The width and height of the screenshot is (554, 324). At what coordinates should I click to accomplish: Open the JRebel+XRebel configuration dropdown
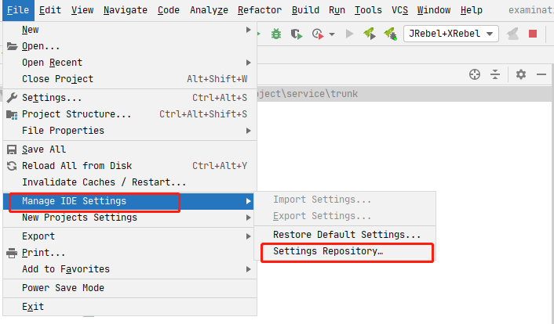[451, 34]
